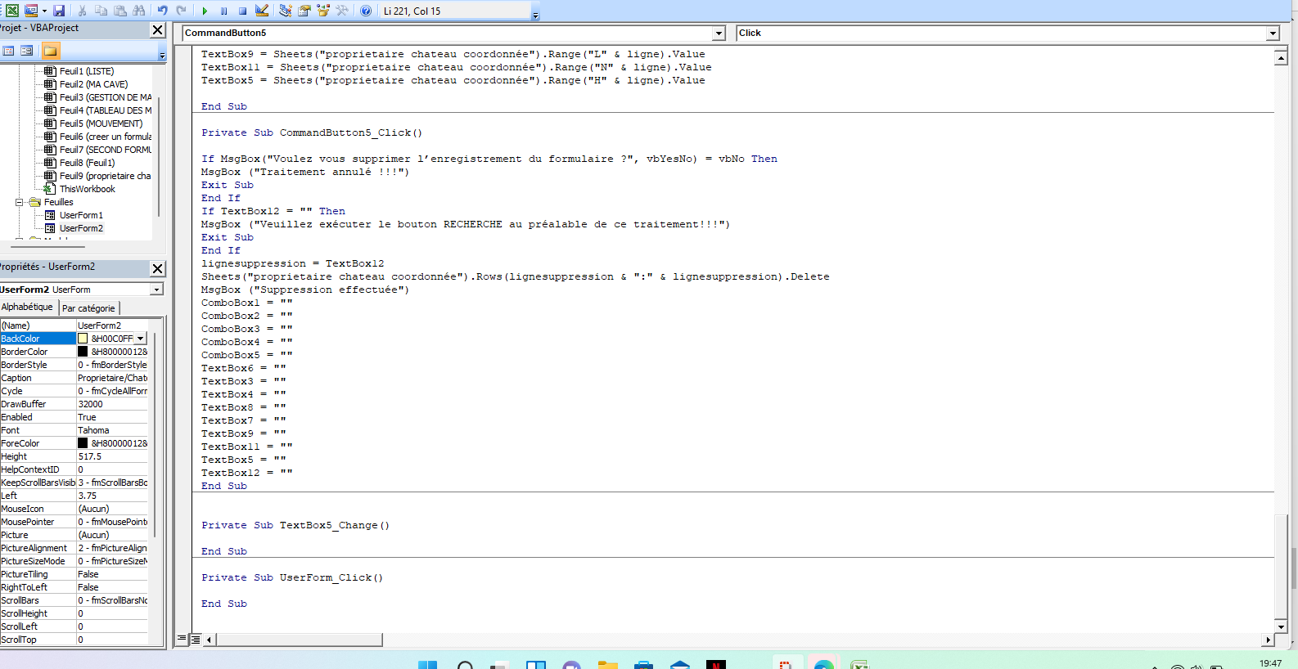
Task: Open the Object Browser icon
Action: pyautogui.click(x=323, y=11)
